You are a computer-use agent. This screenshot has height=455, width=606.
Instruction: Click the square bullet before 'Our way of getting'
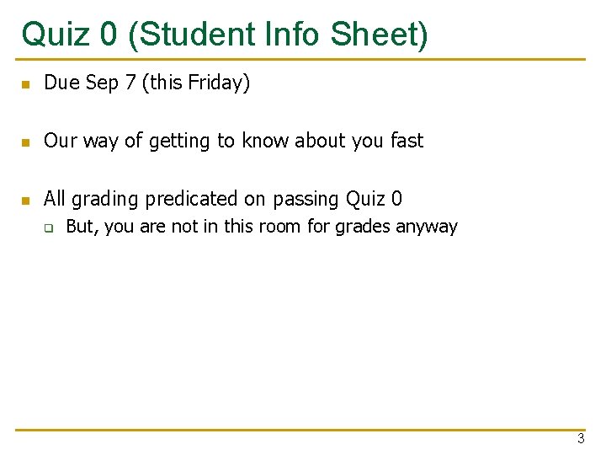point(26,143)
